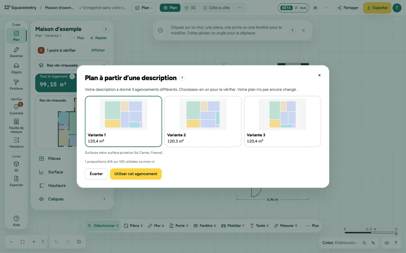The height and width of the screenshot is (253, 406).
Task: Open the keyboard shortcuts icon
Action: coord(387,243)
